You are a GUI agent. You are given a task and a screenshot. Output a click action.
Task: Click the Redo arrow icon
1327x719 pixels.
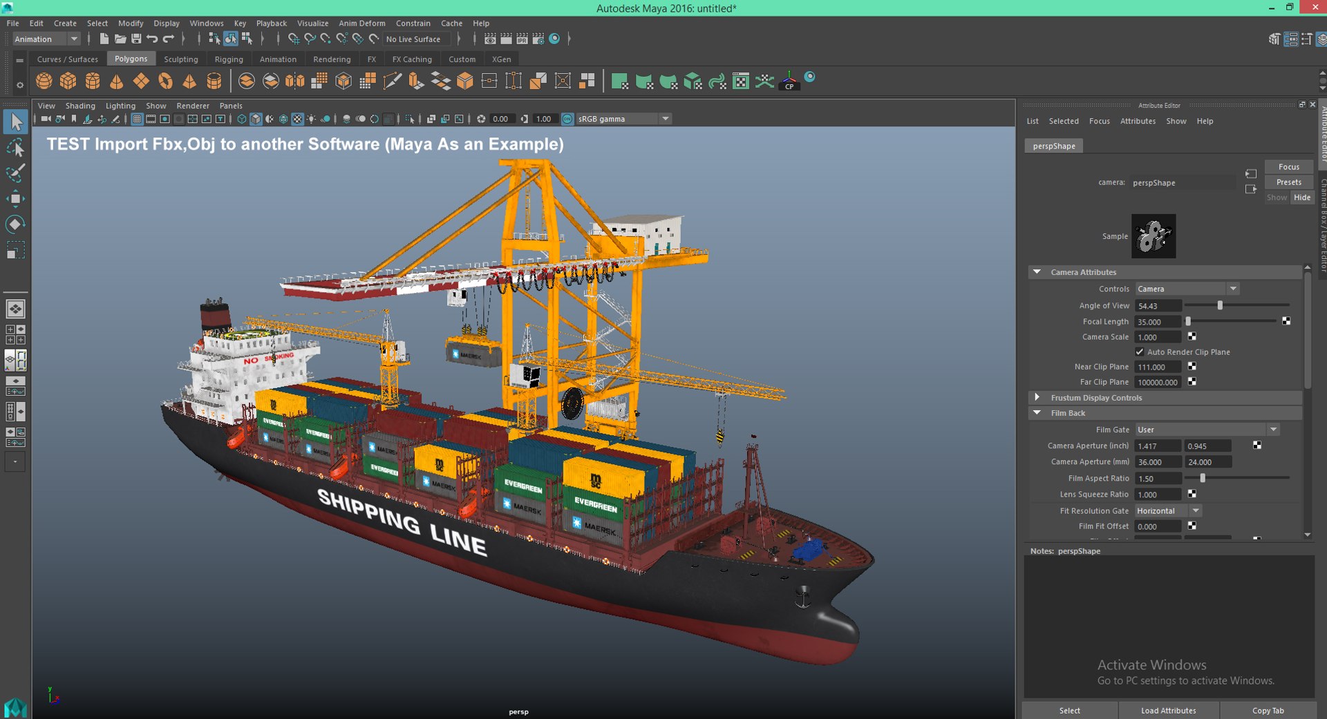169,39
